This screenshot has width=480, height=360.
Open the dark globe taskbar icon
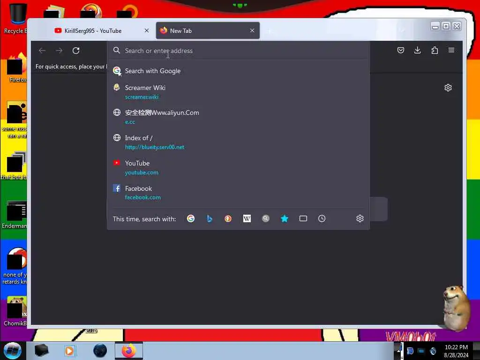(100, 351)
